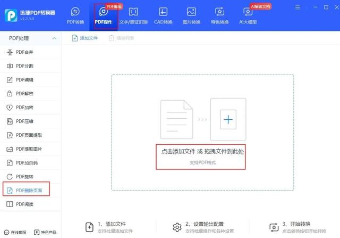Screen dimensions: 340x238
Task: Select PDF提取图片 in sidebar
Action: click(30, 149)
